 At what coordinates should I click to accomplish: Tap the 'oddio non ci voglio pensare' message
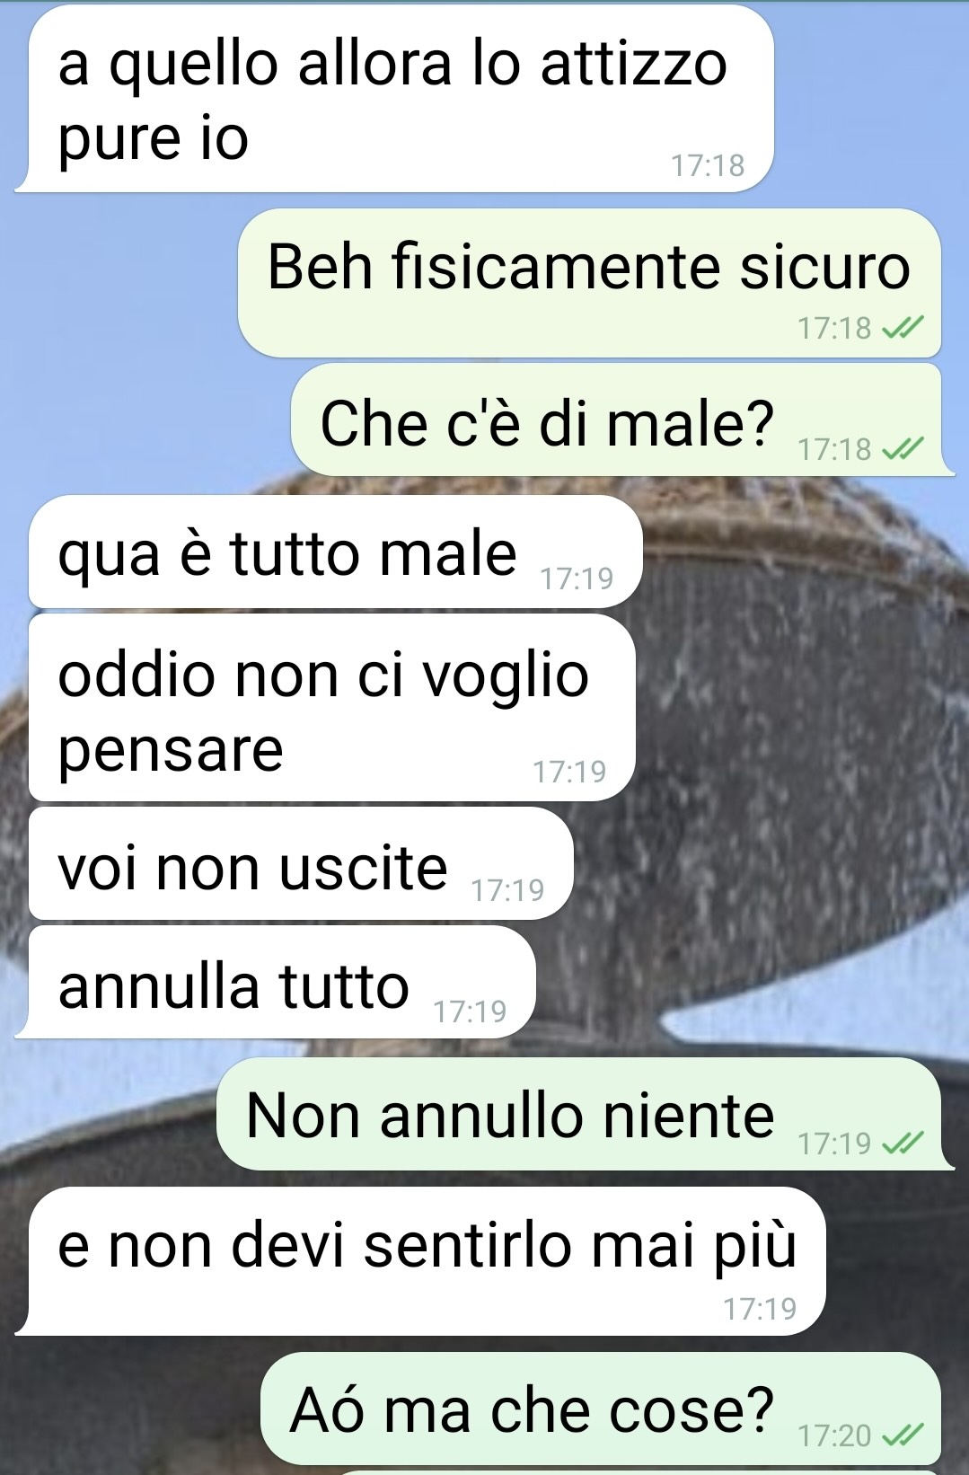point(331,708)
